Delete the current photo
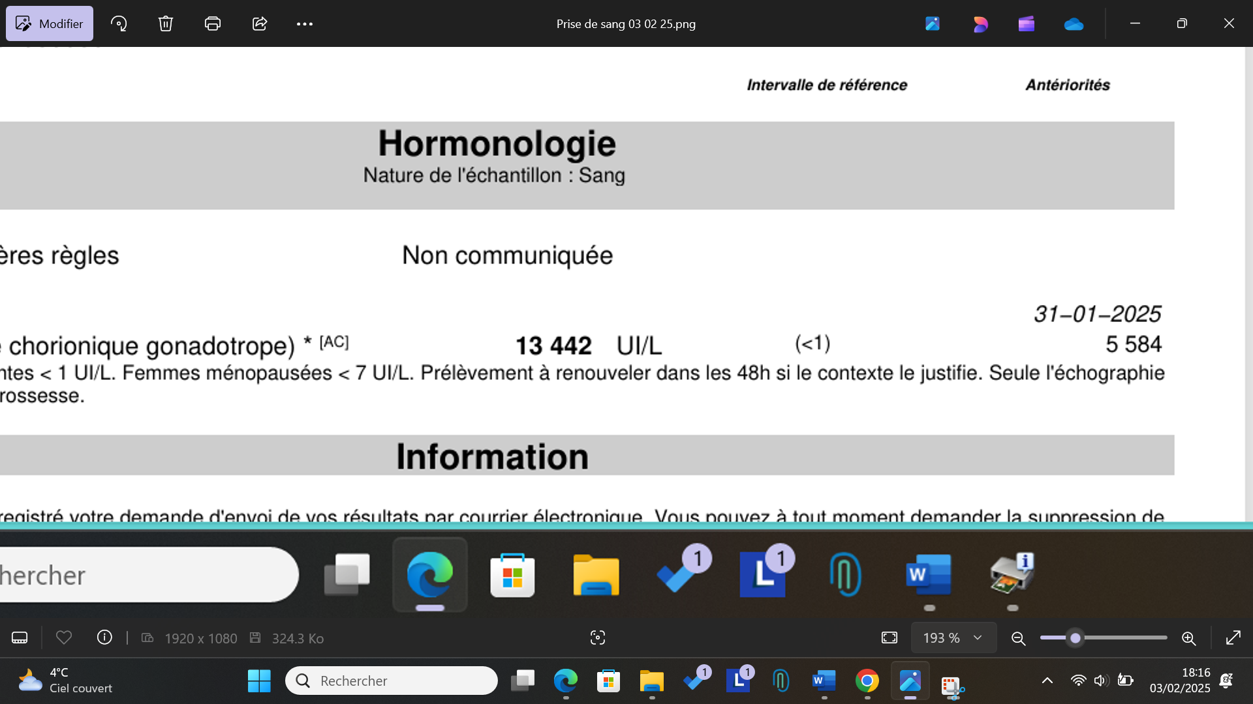Viewport: 1253px width, 704px height. pyautogui.click(x=165, y=23)
